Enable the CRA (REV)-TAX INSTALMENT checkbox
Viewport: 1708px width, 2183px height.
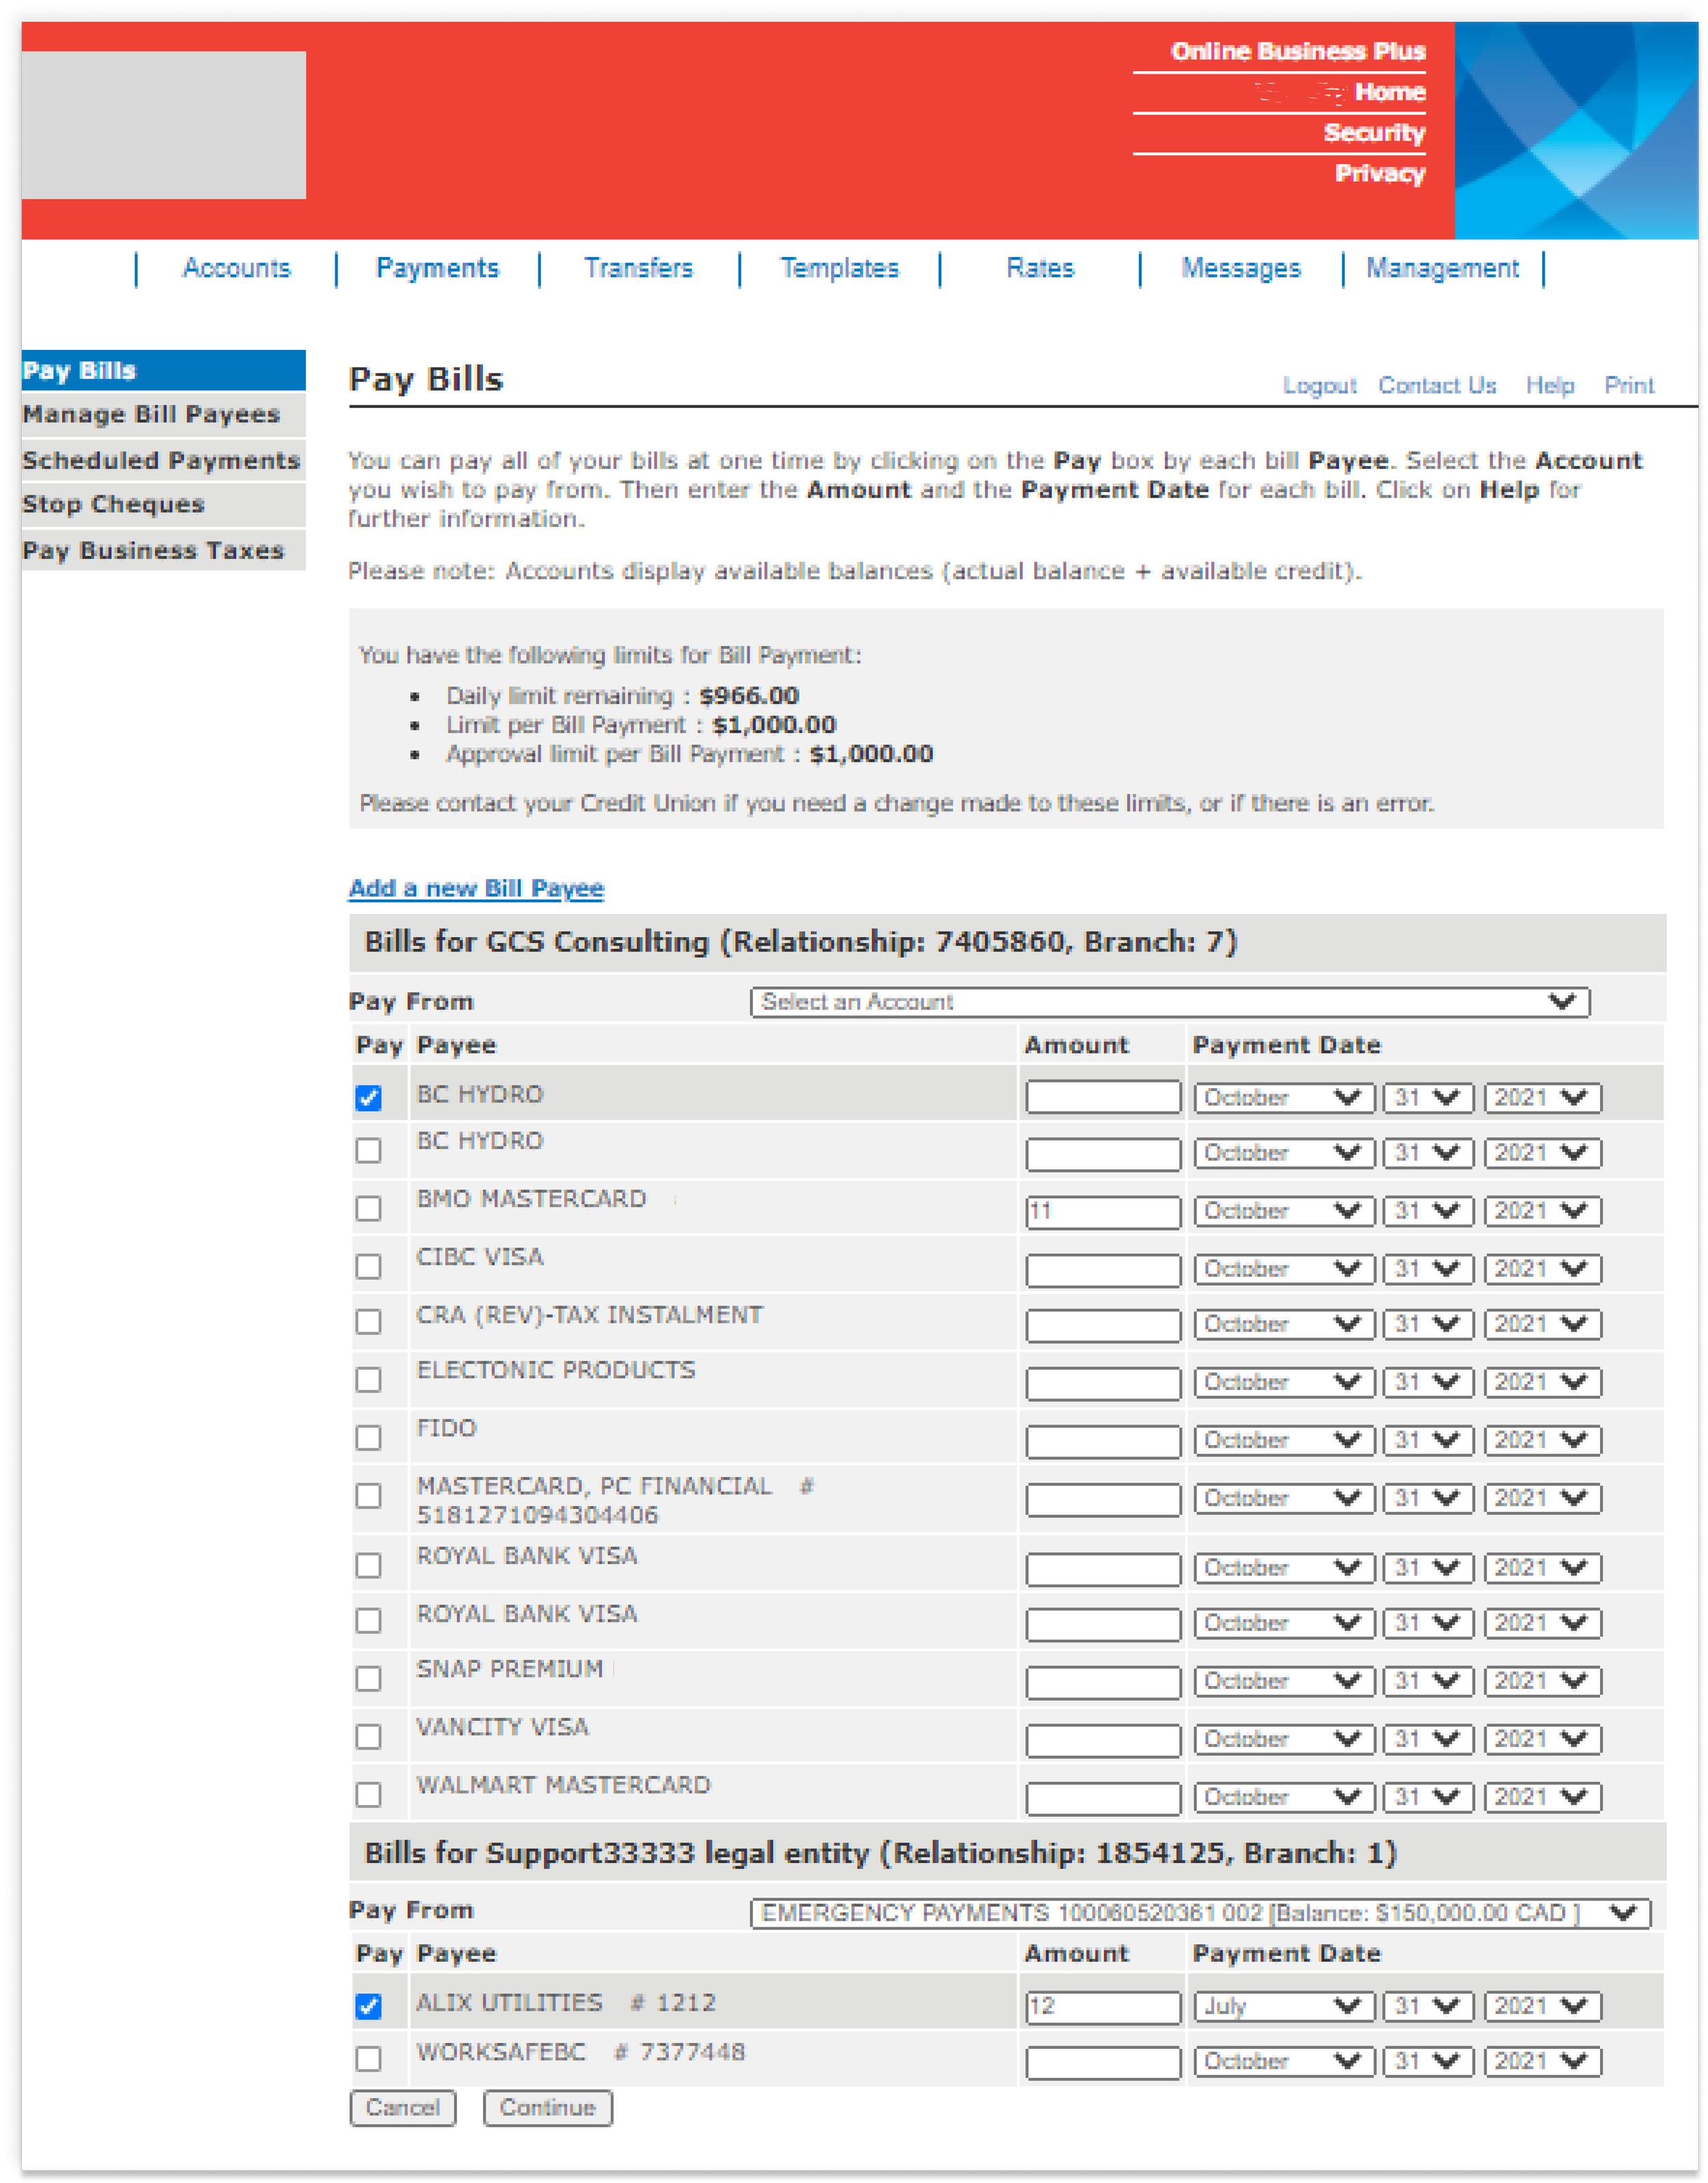click(368, 1320)
